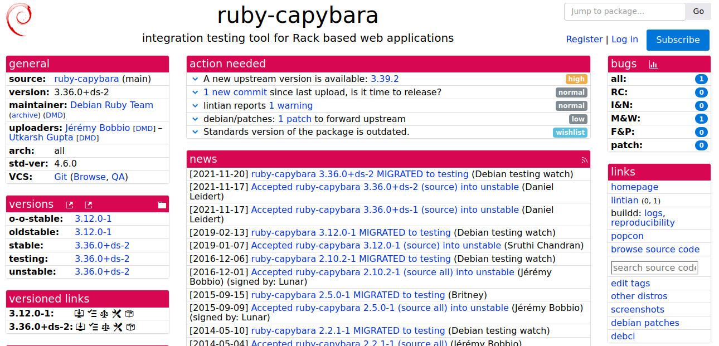Open Accepted ruby-capybara 3.12.0-1 news link
Viewport: 719px width, 346px height.
tap(376, 246)
